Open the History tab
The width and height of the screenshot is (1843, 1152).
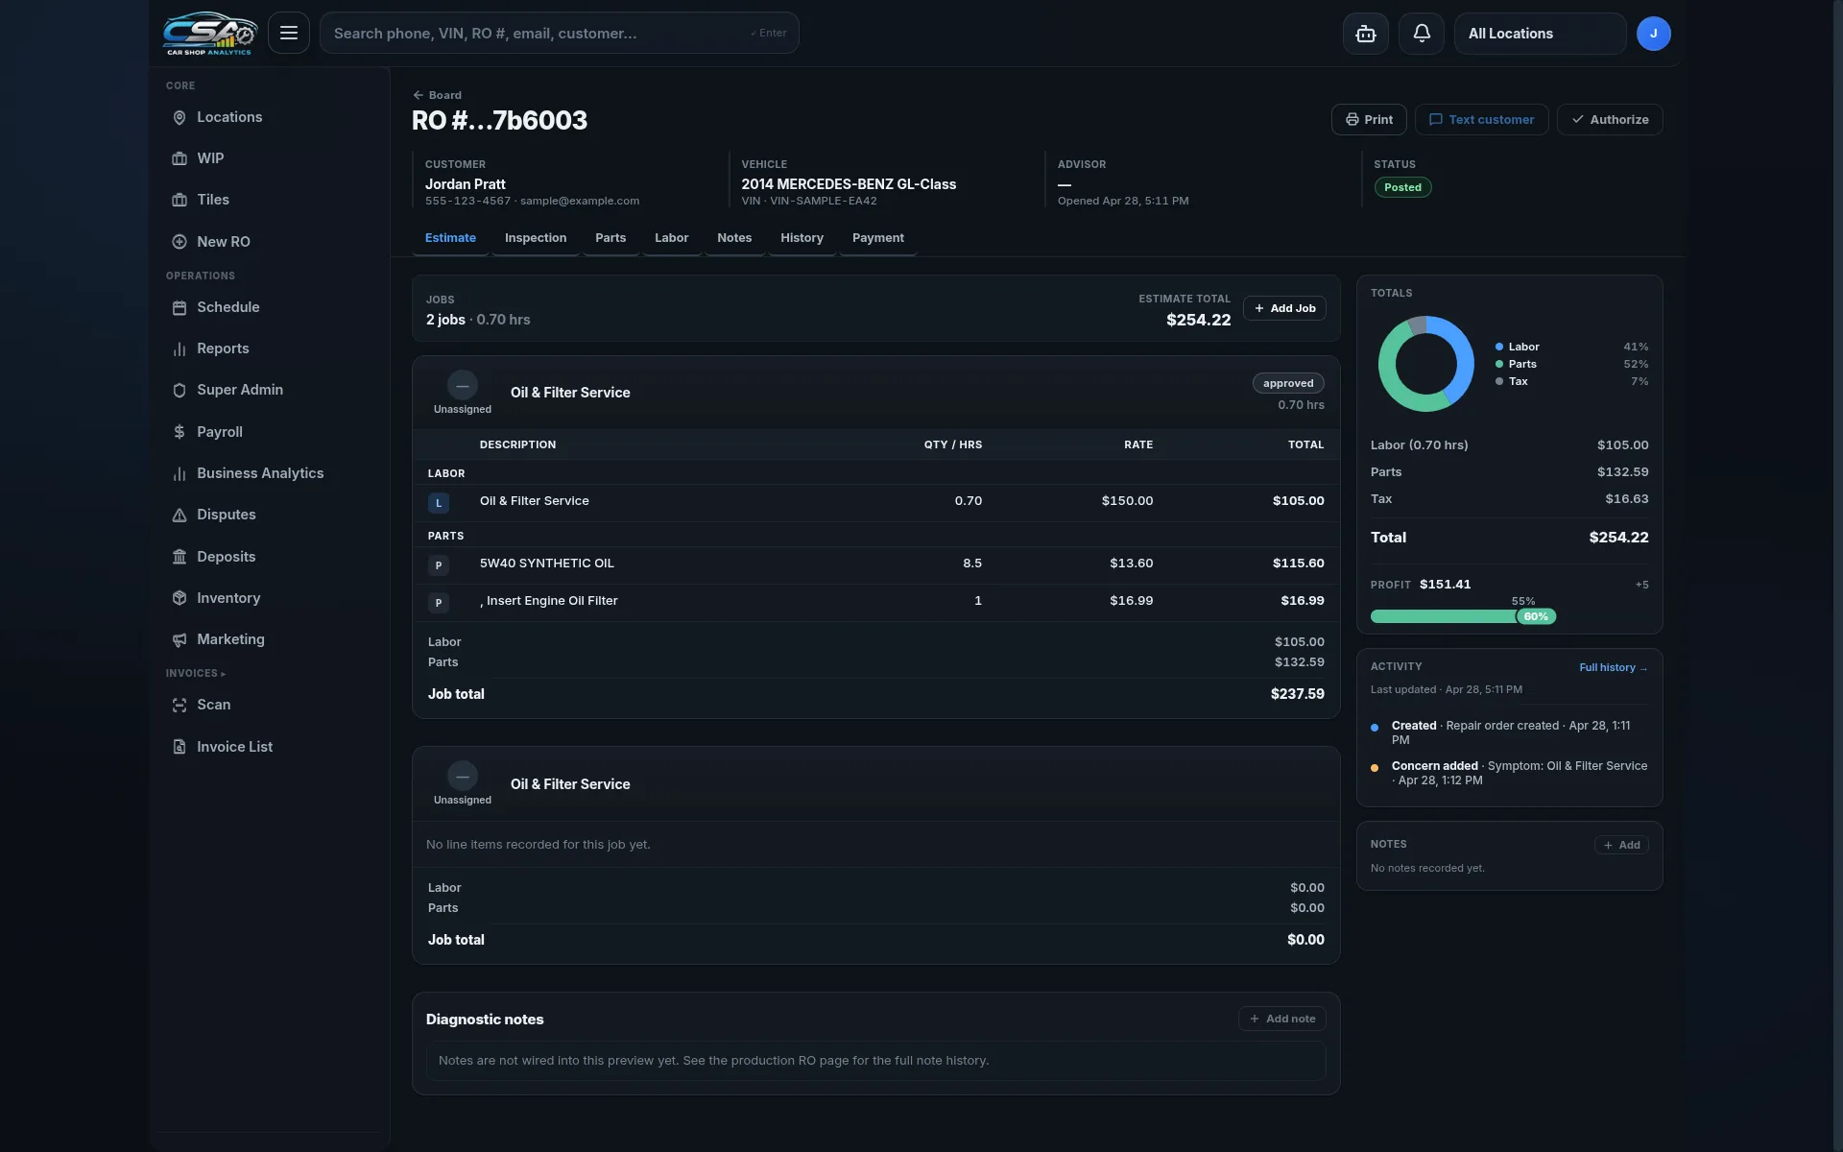(x=802, y=238)
